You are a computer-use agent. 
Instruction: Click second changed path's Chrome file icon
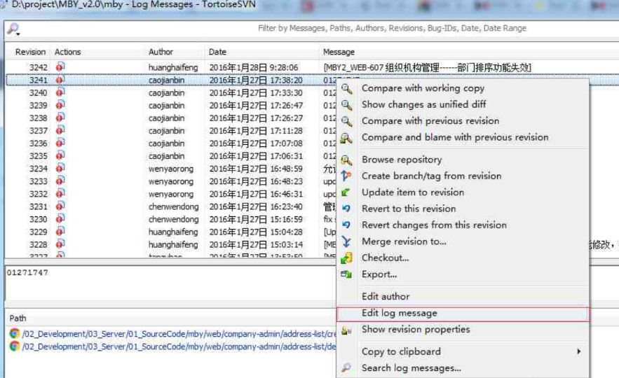pyautogui.click(x=15, y=346)
